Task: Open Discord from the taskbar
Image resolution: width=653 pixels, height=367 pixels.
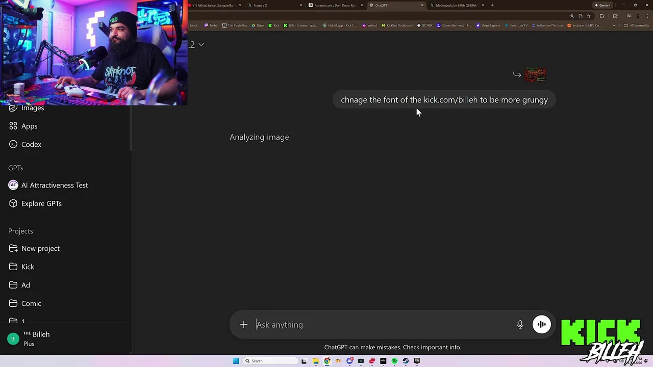Action: (350, 361)
